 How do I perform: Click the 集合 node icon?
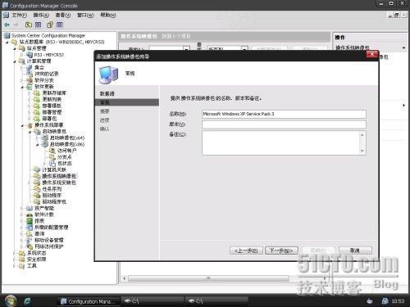(30, 67)
